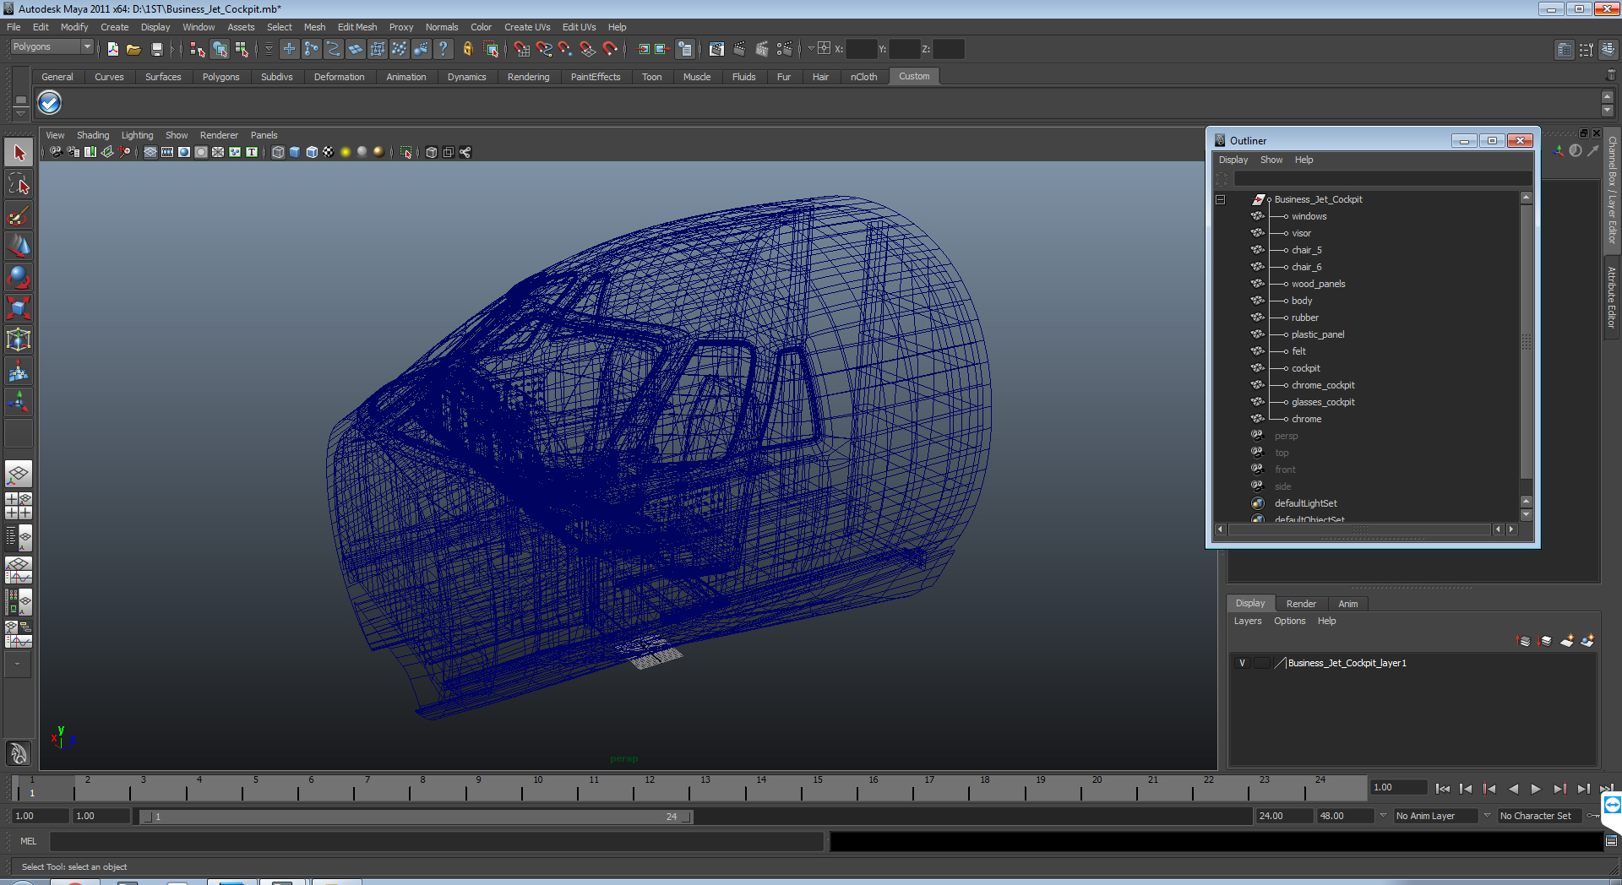Image resolution: width=1622 pixels, height=885 pixels.
Task: Select the Paint Selection tool
Action: coord(19,216)
